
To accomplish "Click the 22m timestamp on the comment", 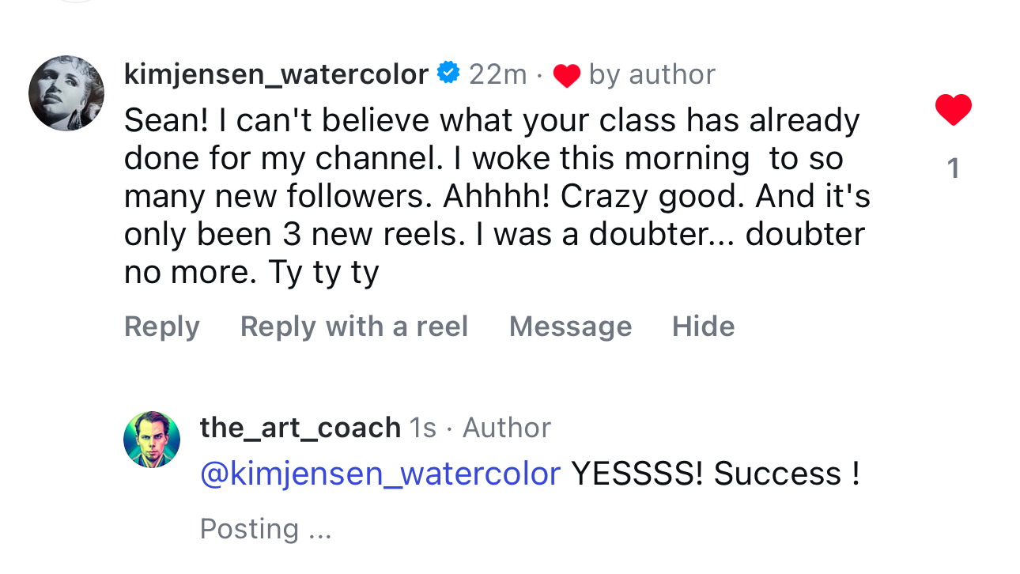I will pos(497,74).
